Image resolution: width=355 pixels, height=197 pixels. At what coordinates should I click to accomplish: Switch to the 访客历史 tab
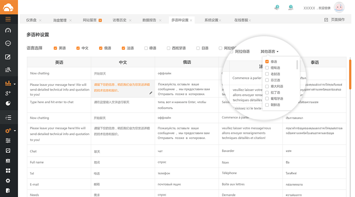coord(120,20)
